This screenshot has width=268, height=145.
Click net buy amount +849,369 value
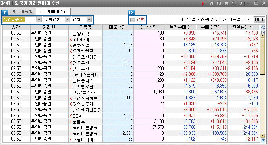pos(219,57)
